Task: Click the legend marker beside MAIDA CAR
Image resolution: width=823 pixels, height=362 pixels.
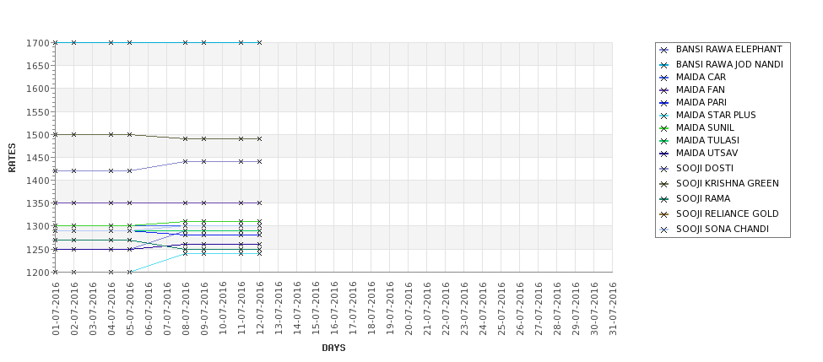Action: [x=664, y=78]
